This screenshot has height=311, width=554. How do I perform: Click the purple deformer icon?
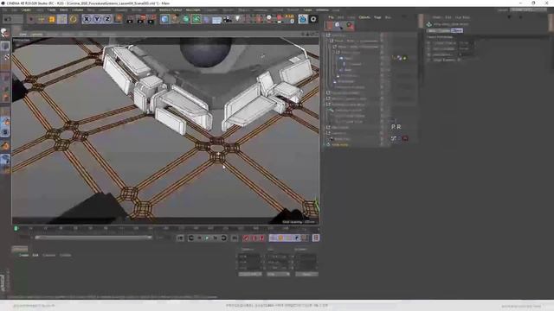pos(207,19)
